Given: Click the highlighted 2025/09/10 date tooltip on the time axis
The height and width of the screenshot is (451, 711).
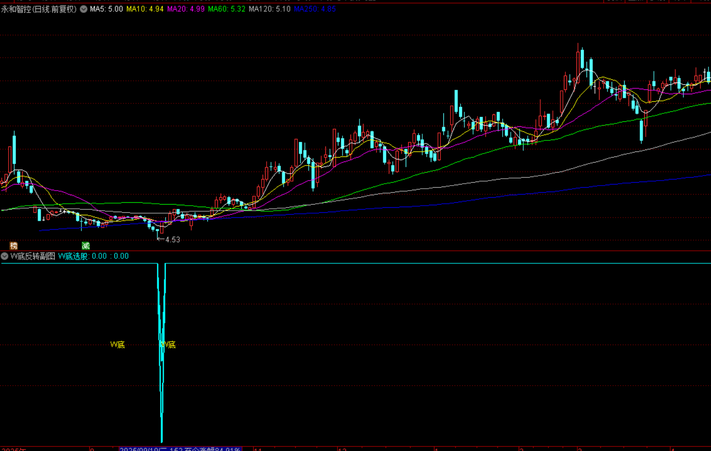Looking at the screenshot, I should [180, 449].
